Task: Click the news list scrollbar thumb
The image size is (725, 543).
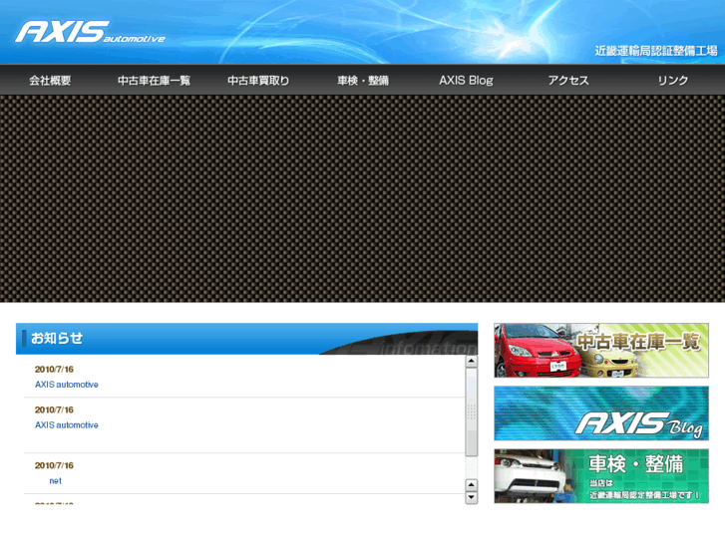Action: tap(471, 412)
